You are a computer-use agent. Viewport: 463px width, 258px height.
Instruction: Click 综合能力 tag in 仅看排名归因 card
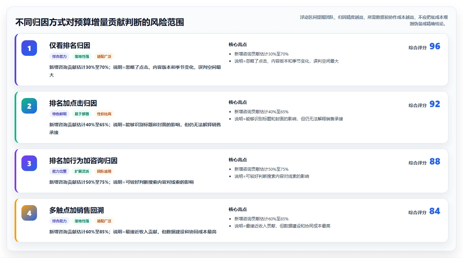click(59, 56)
